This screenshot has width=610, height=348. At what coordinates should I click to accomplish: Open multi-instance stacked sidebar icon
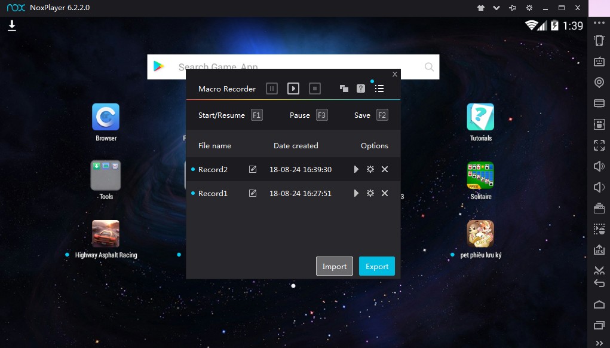pos(599,208)
